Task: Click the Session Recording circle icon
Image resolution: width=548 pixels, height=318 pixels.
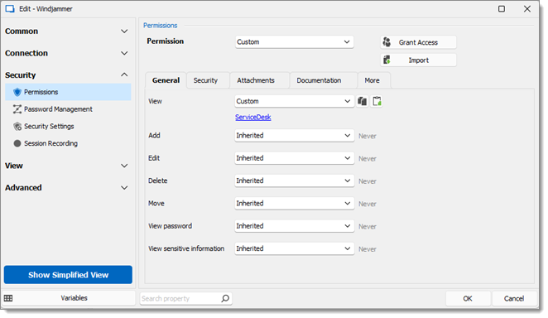Action: click(x=17, y=143)
